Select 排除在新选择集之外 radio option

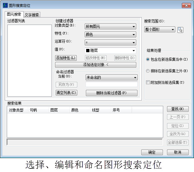pos(148,71)
